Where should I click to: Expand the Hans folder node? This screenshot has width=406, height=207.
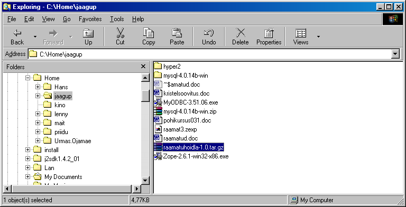pos(38,87)
